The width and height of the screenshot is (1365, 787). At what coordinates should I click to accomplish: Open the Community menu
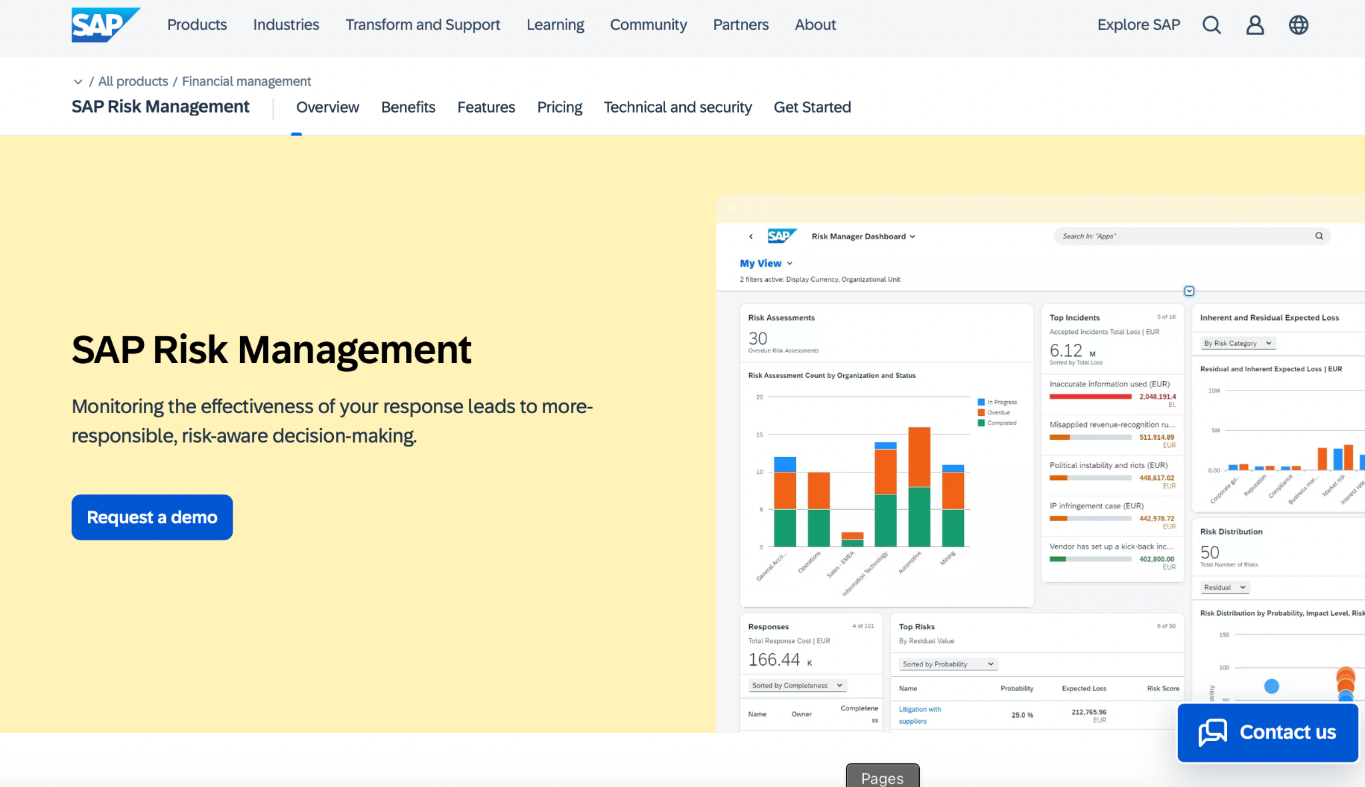pos(649,25)
